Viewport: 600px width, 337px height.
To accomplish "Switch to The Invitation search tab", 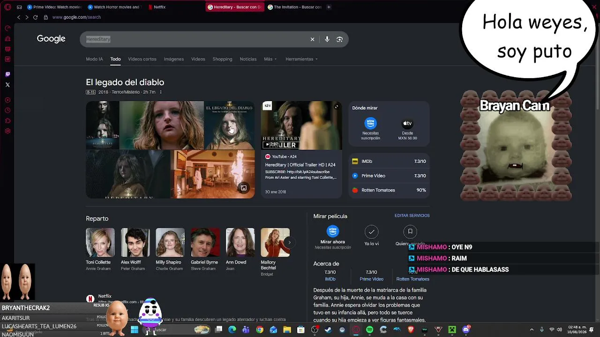I will point(294,7).
